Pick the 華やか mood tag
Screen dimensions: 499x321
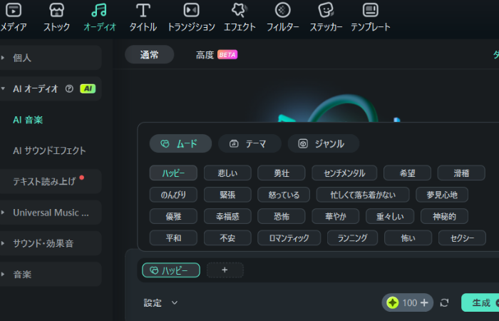(x=336, y=216)
